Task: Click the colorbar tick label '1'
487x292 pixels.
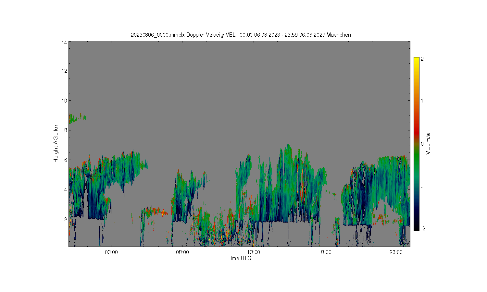Action: tap(422, 101)
